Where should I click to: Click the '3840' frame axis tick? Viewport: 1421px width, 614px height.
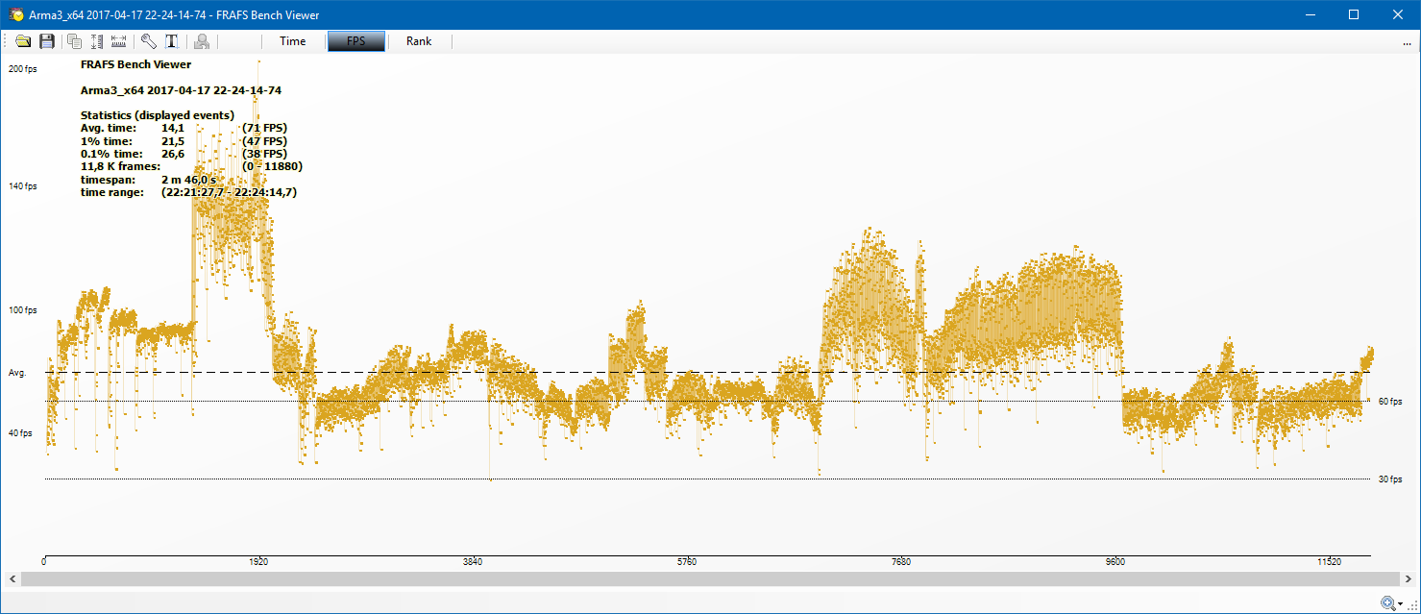coord(473,562)
